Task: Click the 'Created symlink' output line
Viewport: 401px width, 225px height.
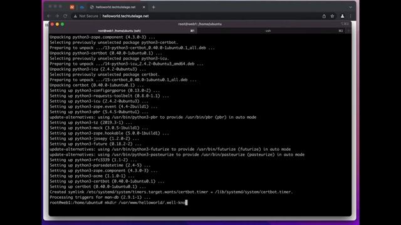Action: click(x=171, y=192)
